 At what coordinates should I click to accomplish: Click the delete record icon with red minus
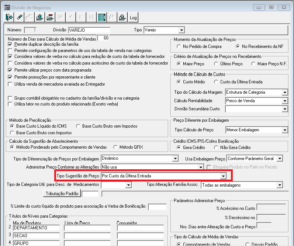50,17
